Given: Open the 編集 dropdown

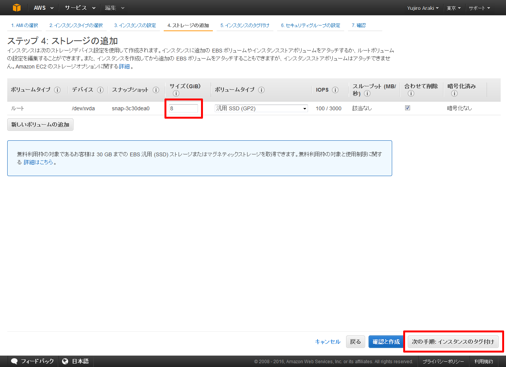Looking at the screenshot, I should point(115,8).
